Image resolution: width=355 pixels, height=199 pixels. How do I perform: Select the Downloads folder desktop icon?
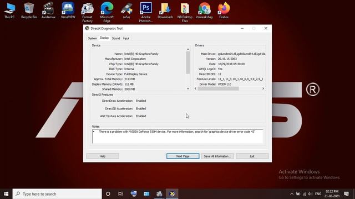click(165, 11)
